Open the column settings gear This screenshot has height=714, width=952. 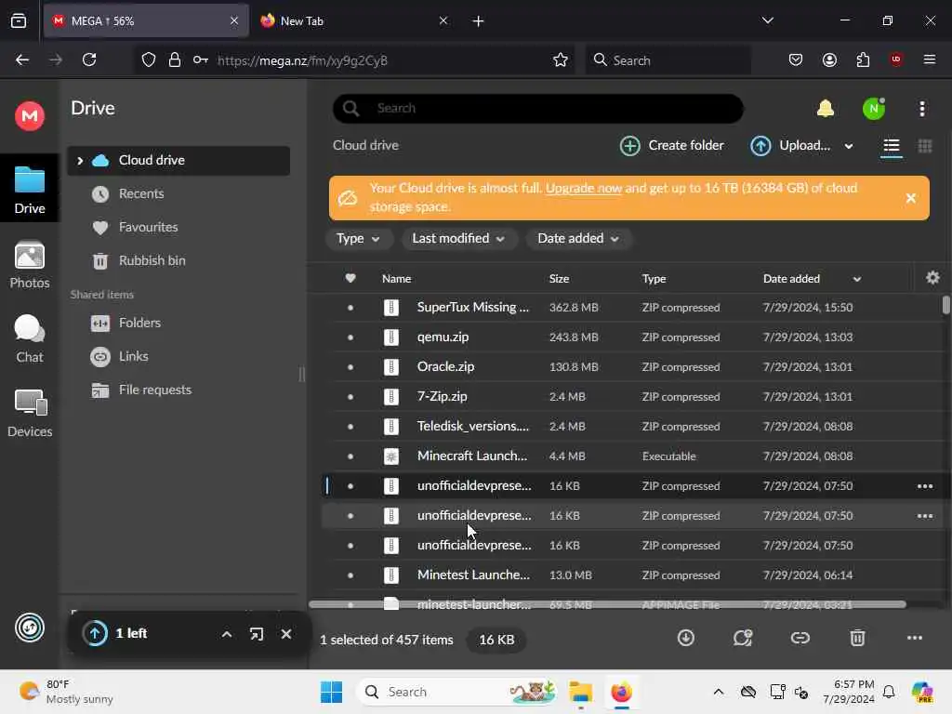932,278
